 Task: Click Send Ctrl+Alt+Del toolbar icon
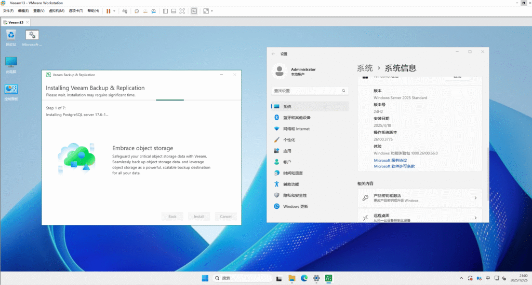point(125,11)
